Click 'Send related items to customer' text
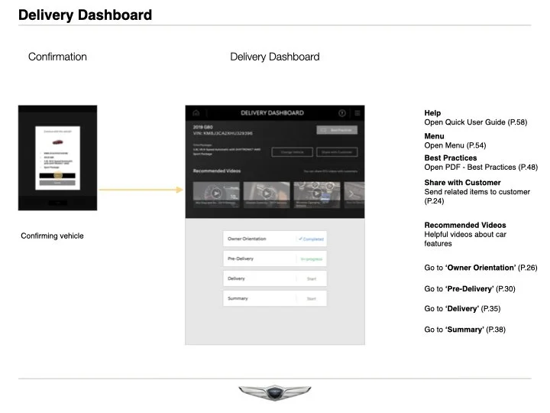This screenshot has height=413, width=550. coord(477,192)
